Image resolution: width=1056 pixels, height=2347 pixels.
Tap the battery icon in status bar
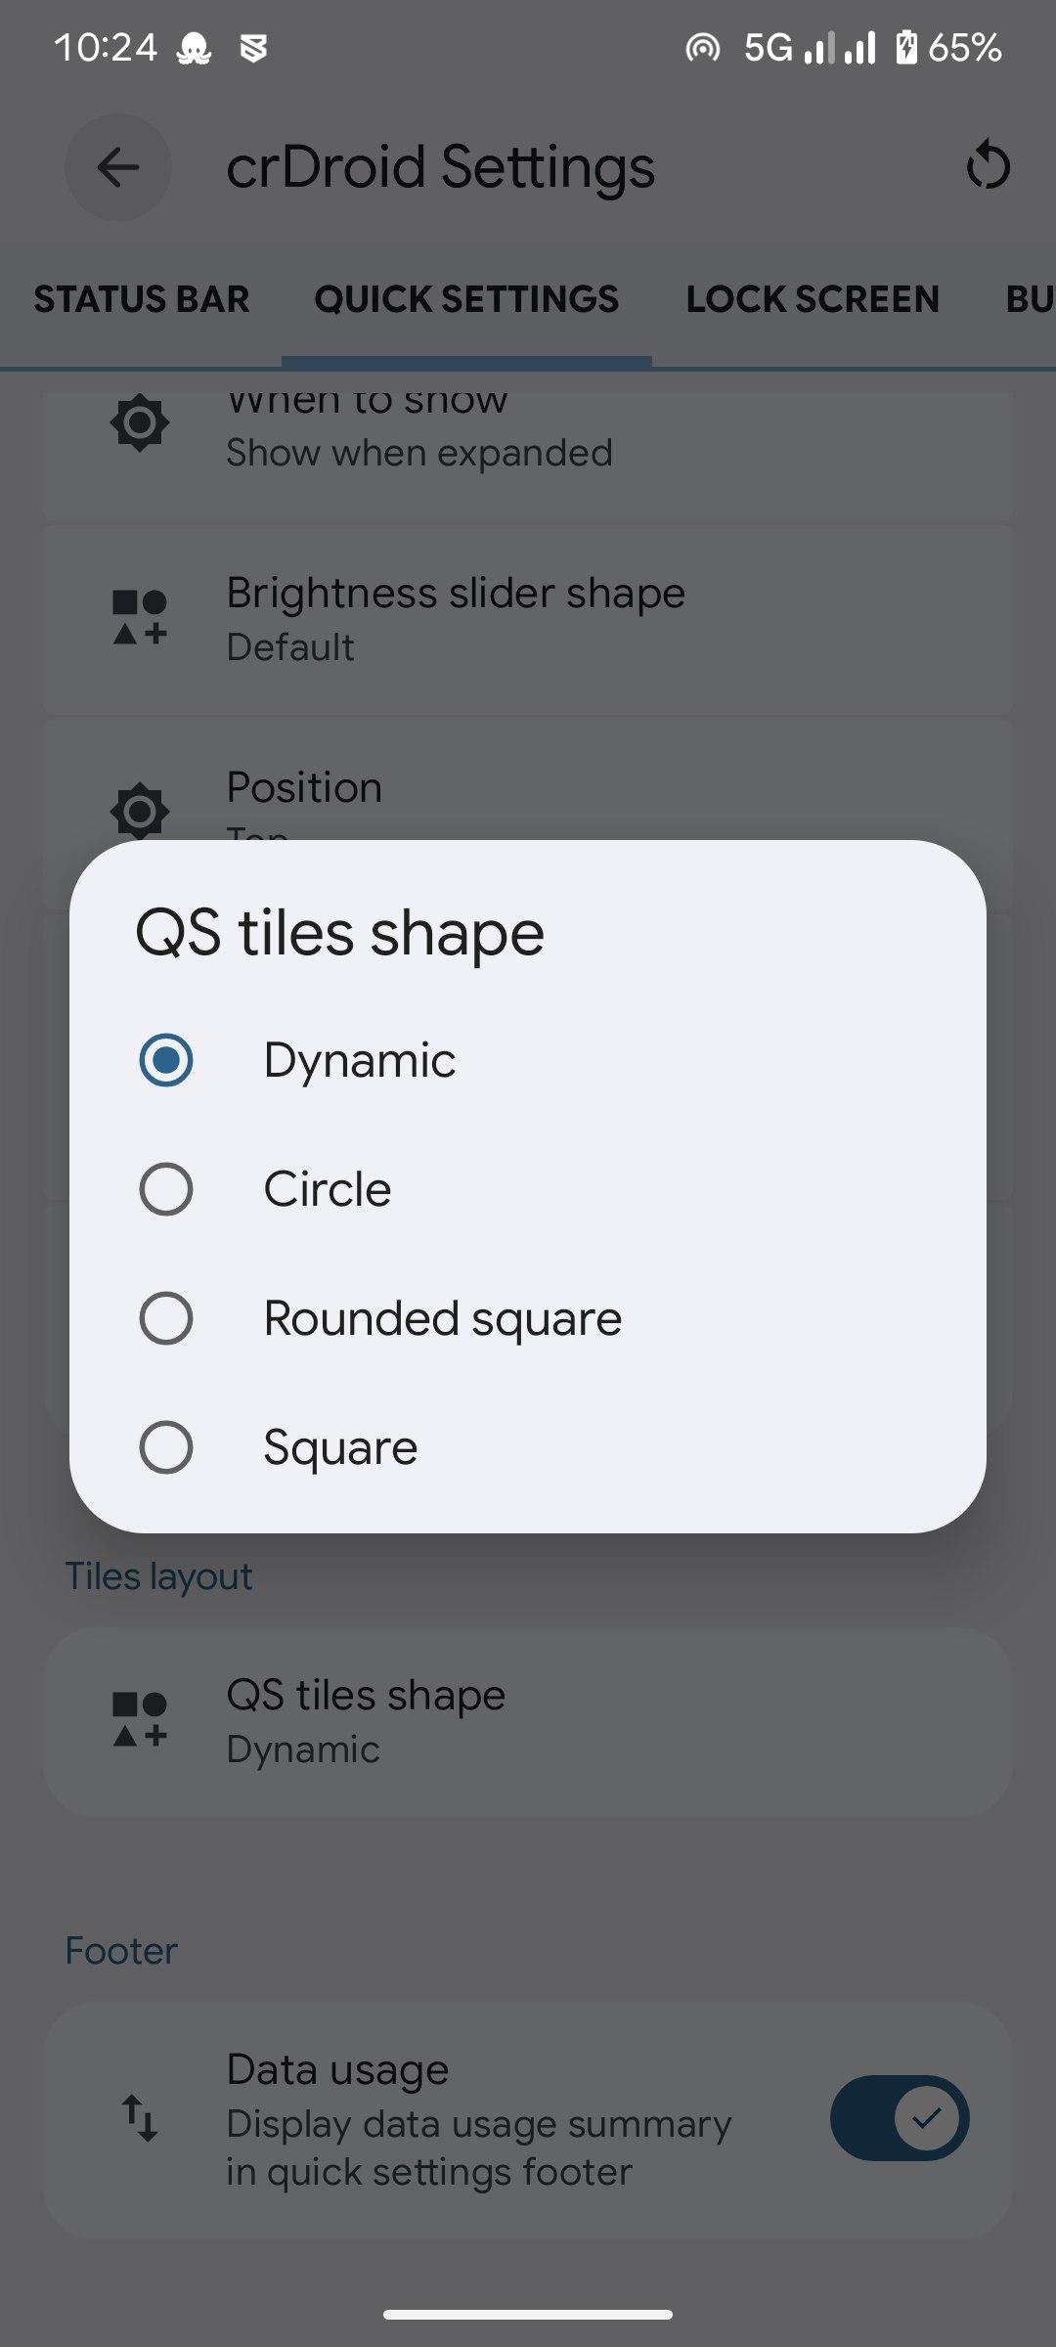click(906, 47)
